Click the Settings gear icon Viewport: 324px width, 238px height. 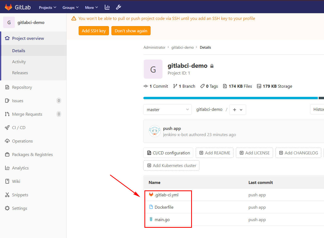(x=7, y=208)
